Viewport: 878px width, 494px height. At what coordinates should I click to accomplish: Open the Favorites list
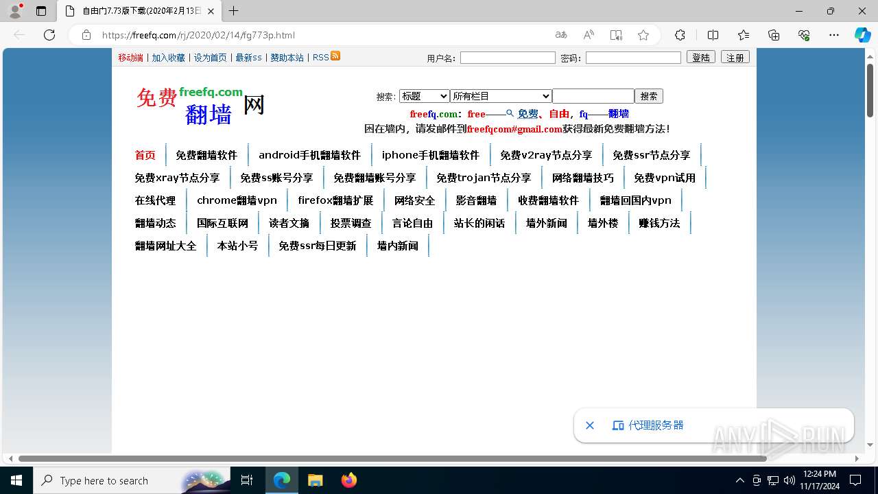tap(744, 35)
